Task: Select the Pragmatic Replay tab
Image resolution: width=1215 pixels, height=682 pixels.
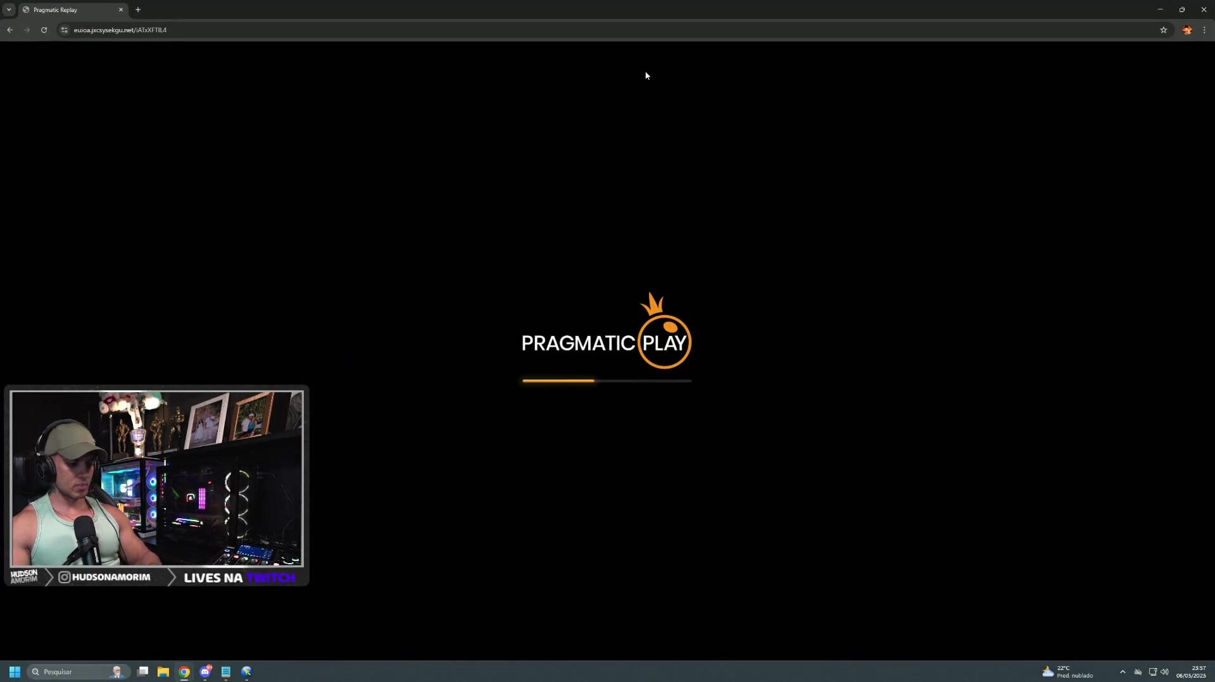Action: pyautogui.click(x=73, y=9)
